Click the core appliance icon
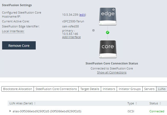This screenshot has width=167, height=115. click(108, 49)
